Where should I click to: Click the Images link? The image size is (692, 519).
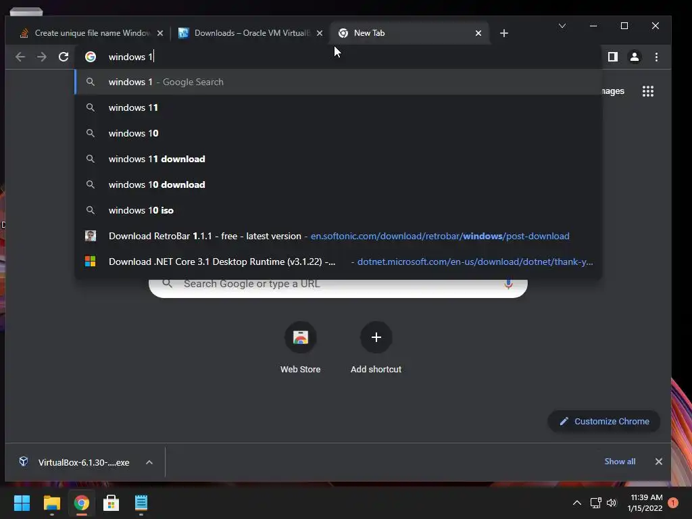(614, 91)
